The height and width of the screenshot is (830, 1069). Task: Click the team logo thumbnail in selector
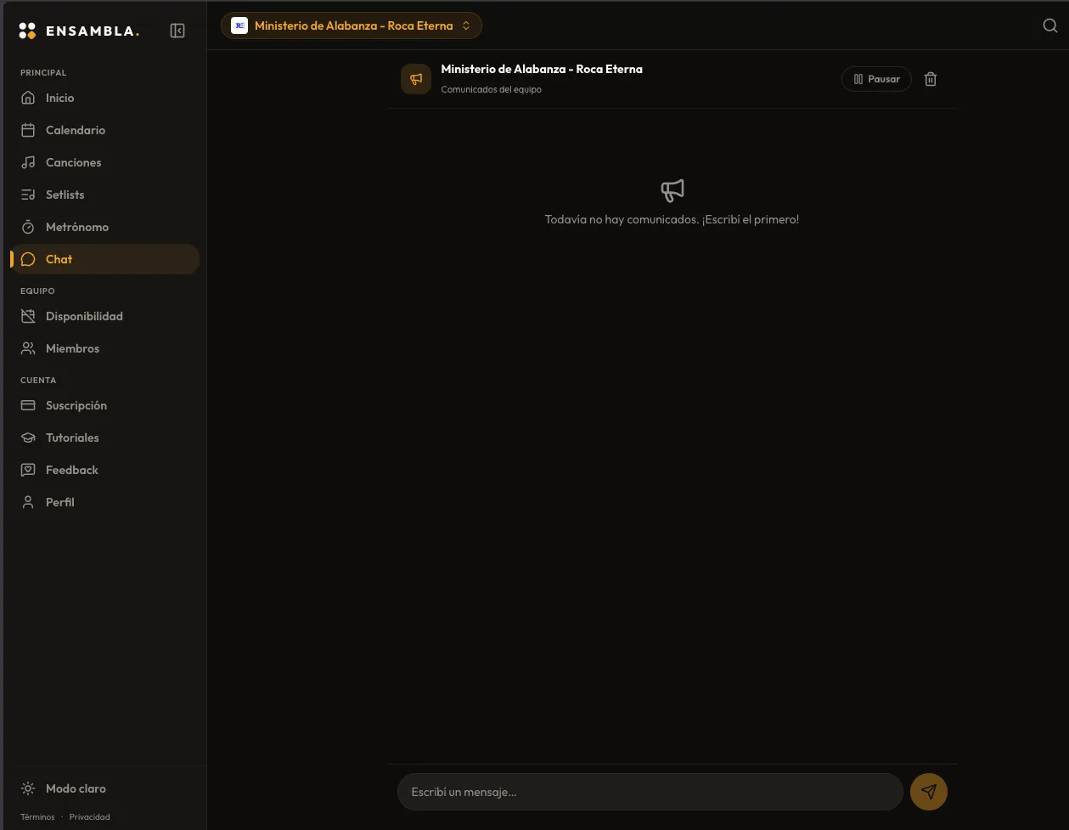pos(239,25)
